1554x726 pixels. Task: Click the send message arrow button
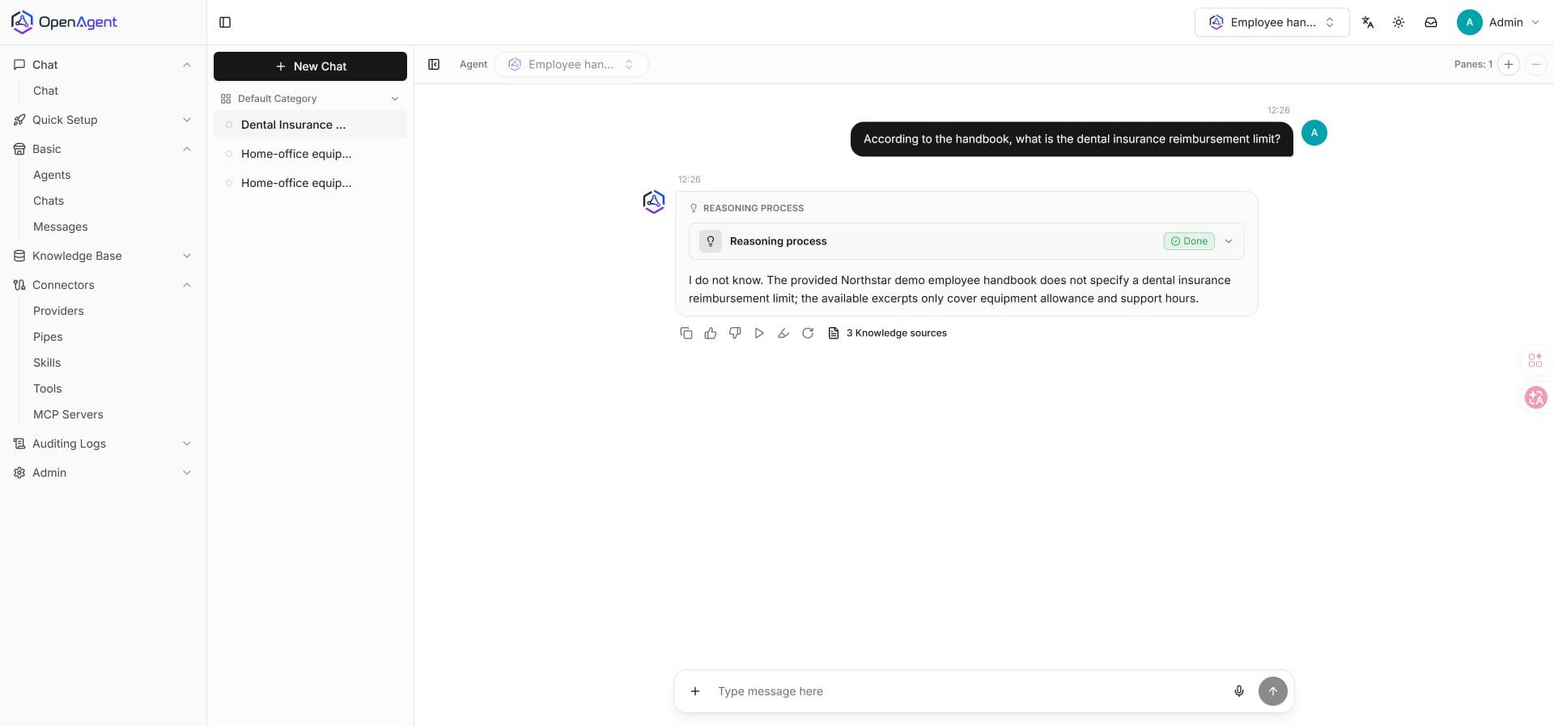(x=1272, y=691)
